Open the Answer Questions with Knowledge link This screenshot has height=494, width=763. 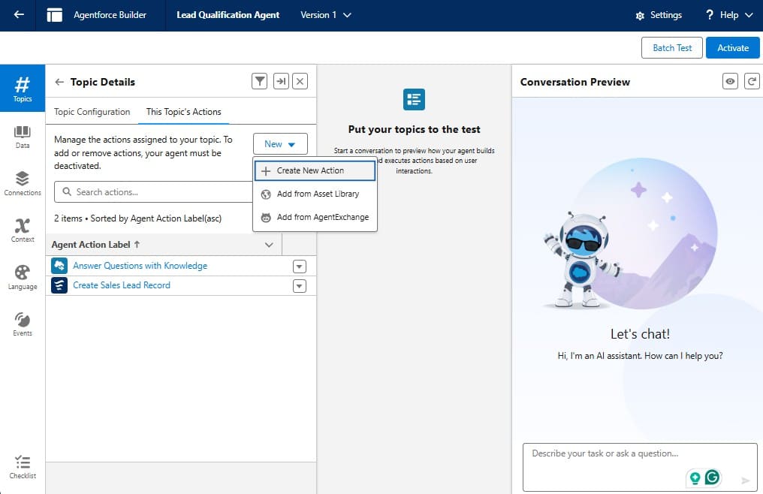click(x=140, y=266)
